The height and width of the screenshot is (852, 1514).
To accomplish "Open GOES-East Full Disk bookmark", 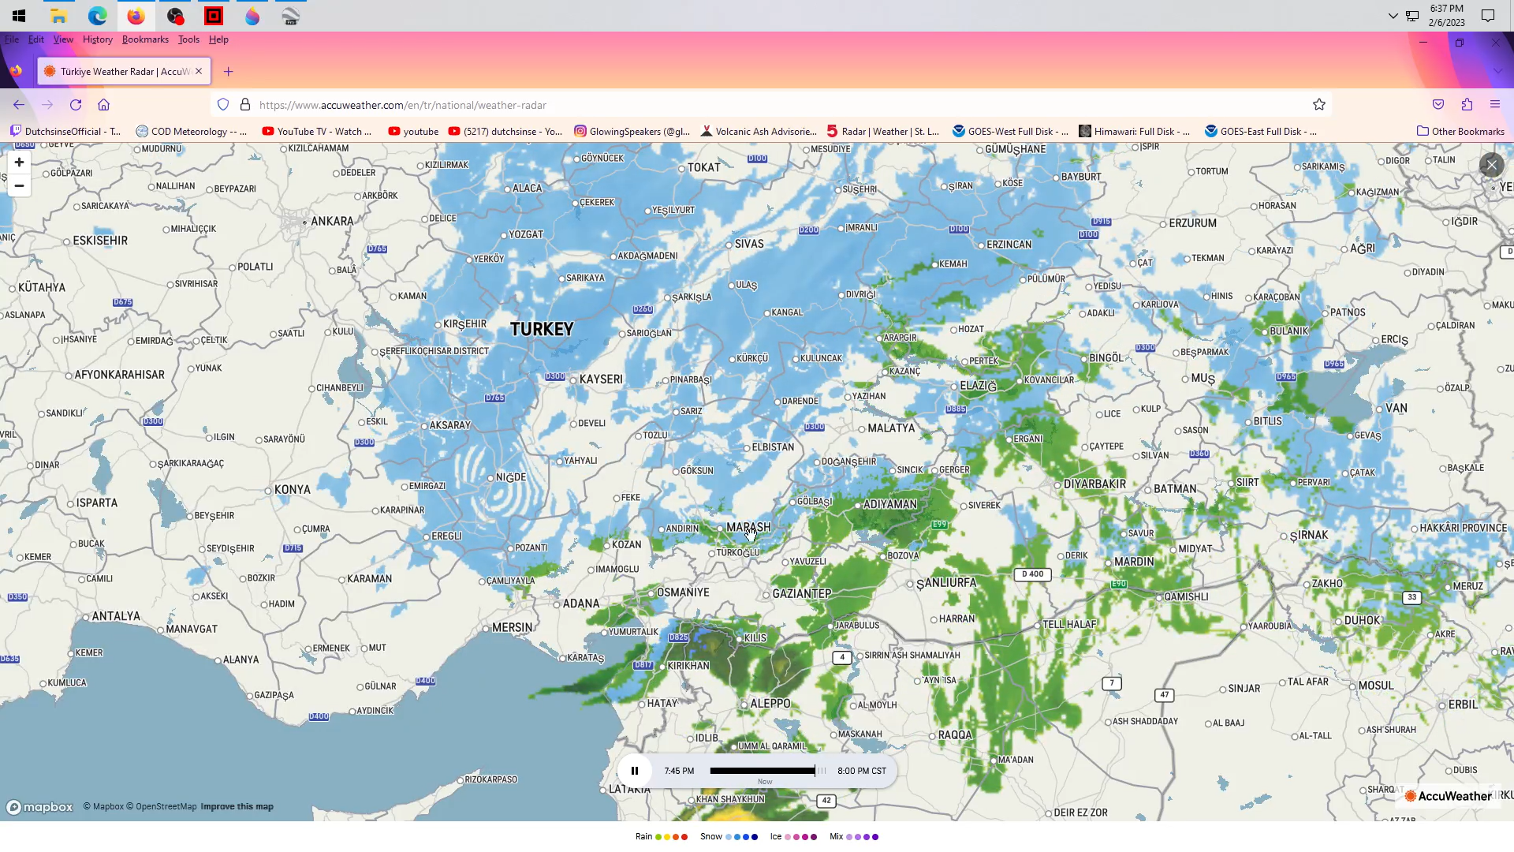I will (x=1261, y=132).
